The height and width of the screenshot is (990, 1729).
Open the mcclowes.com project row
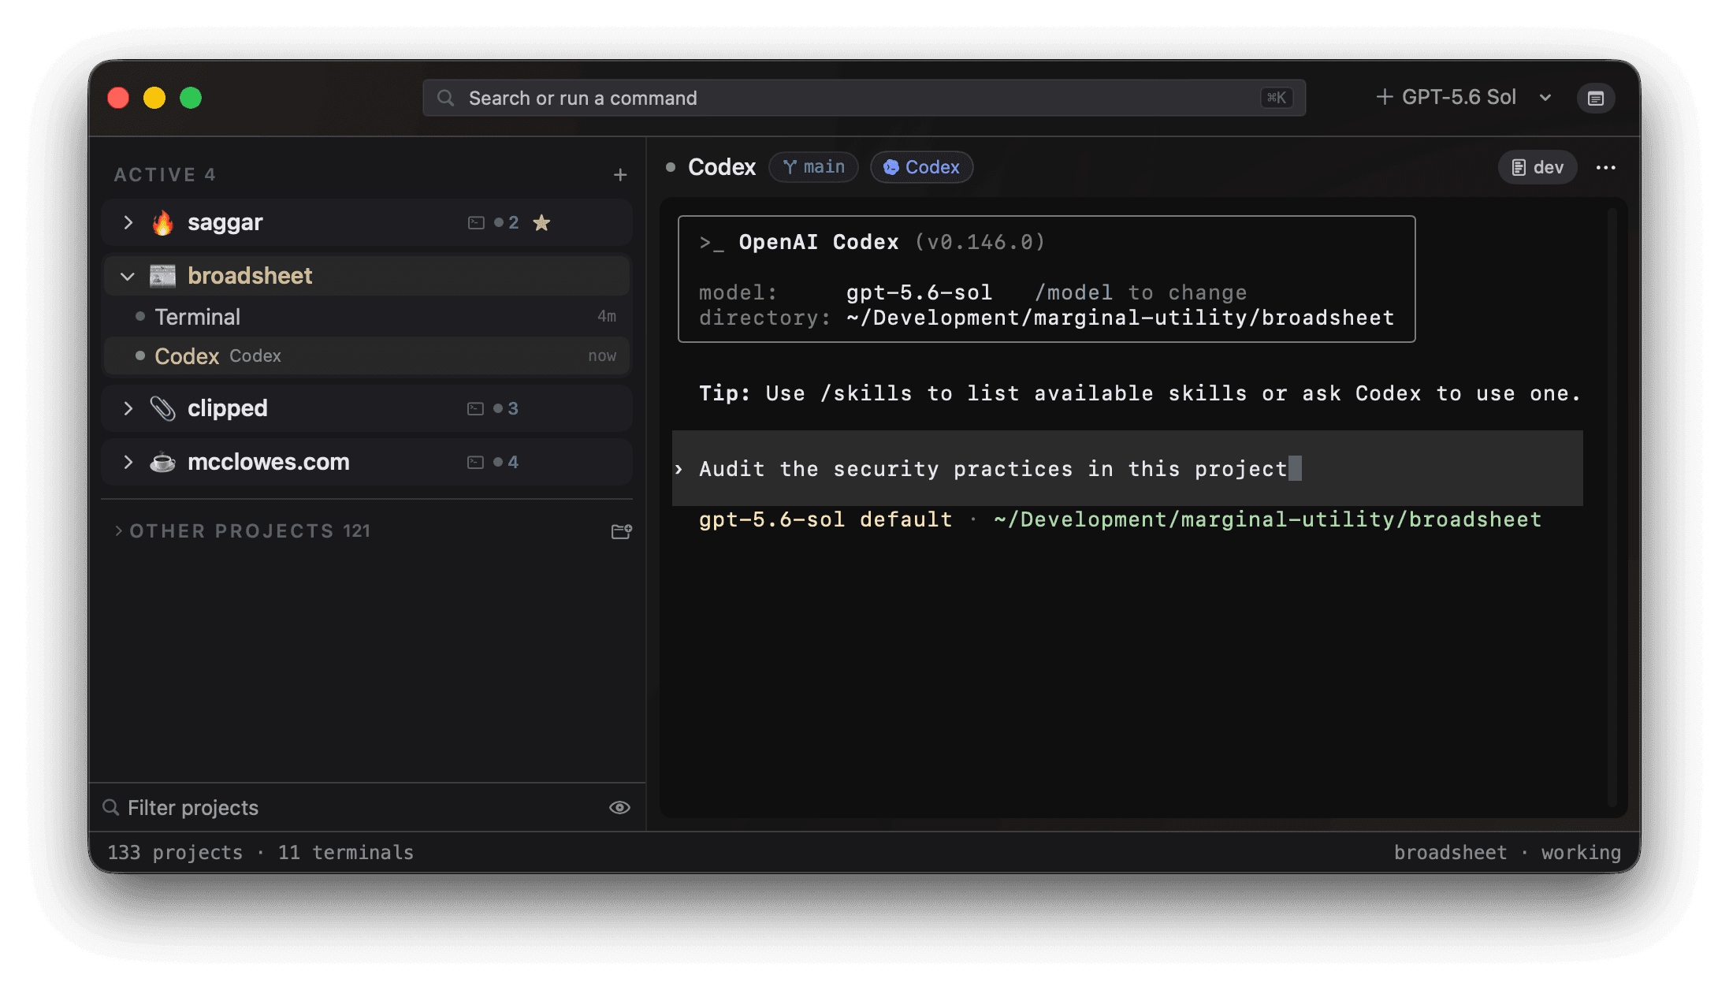point(367,462)
